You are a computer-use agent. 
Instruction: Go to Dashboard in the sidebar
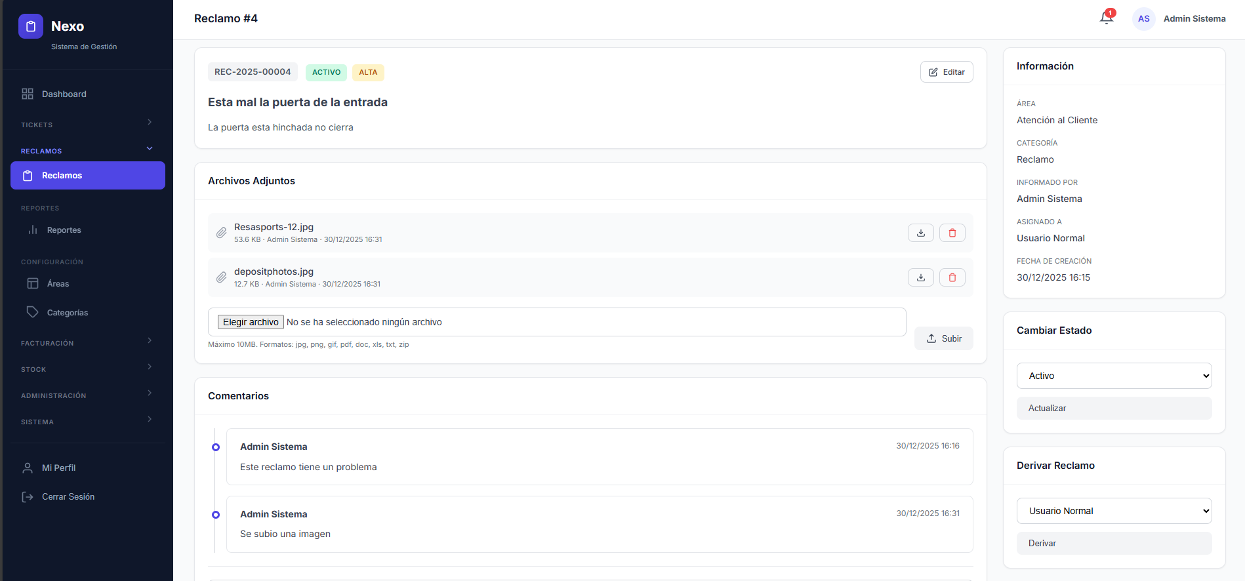64,94
